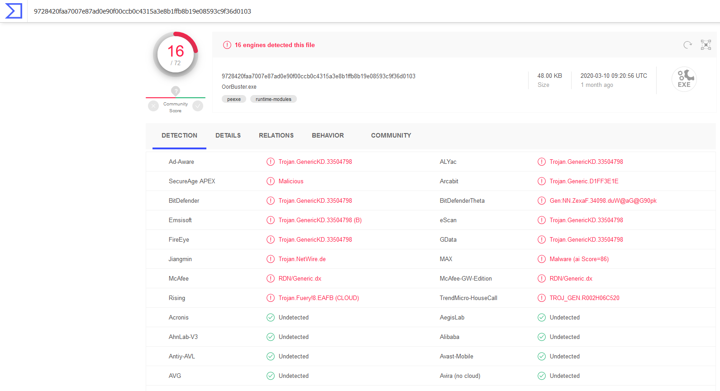This screenshot has width=720, height=391.
Task: Click the alert icon in the Rising row
Action: click(x=271, y=298)
